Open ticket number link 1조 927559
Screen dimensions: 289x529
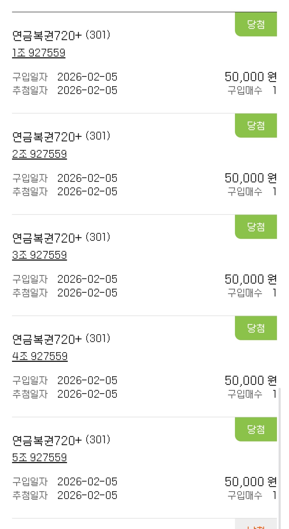[x=39, y=53]
